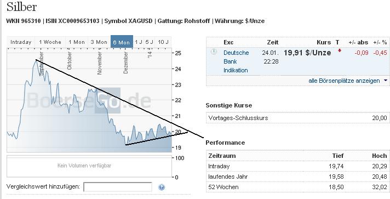
Task: Click the Kurs column header
Action: pos(324,42)
